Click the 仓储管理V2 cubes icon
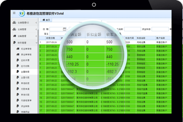Image resolution: width=183 pixels, height=122 pixels. tap(14, 23)
